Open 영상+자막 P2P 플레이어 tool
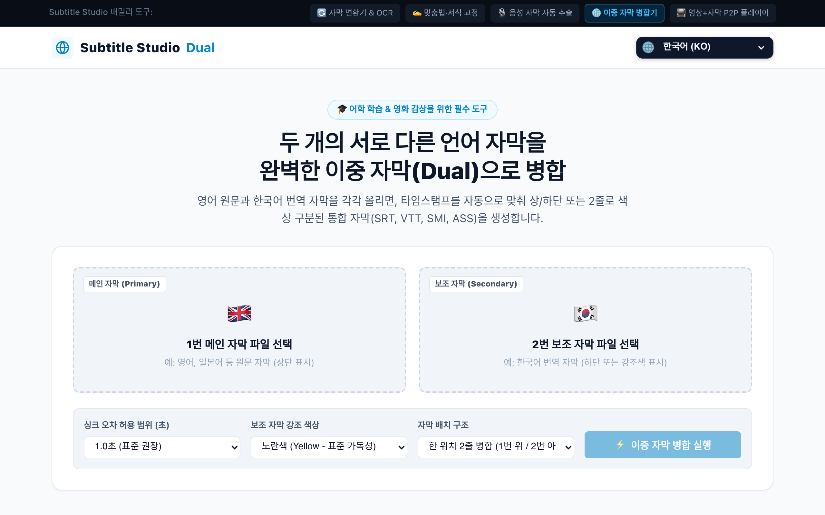This screenshot has width=825, height=515. pos(723,13)
